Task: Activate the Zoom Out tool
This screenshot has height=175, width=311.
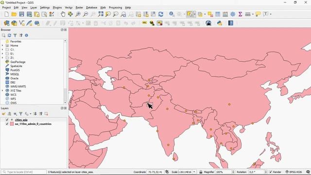Action: [x=86, y=14]
